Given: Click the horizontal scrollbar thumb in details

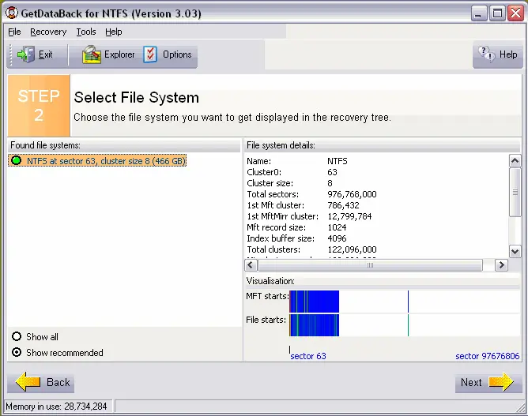Looking at the screenshot, I should click(x=370, y=265).
